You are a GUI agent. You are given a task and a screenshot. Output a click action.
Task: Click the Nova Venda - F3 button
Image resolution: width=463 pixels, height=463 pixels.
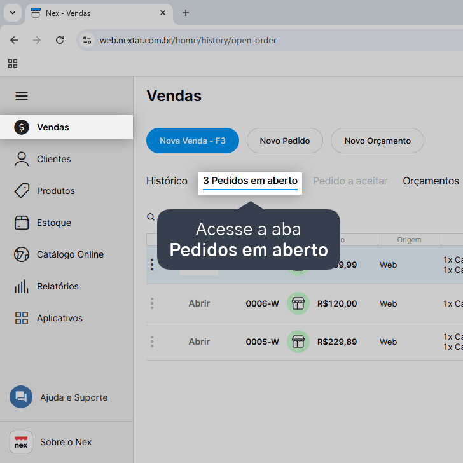point(193,141)
